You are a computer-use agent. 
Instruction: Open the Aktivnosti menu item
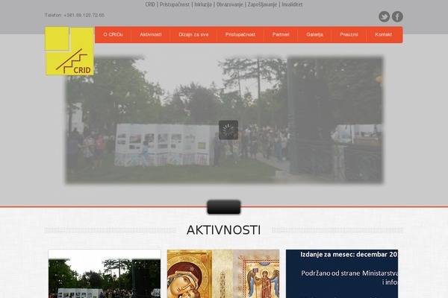click(x=151, y=34)
